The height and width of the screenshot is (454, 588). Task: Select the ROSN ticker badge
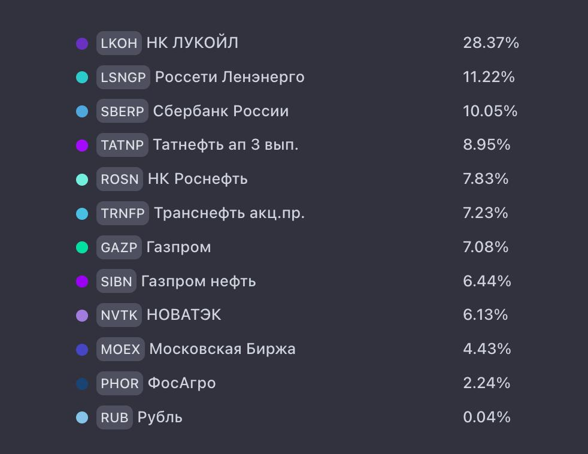120,179
